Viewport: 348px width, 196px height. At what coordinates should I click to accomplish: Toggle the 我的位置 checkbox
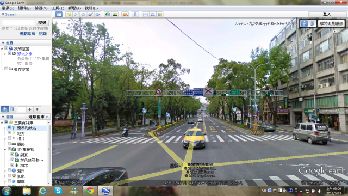(x=6, y=48)
